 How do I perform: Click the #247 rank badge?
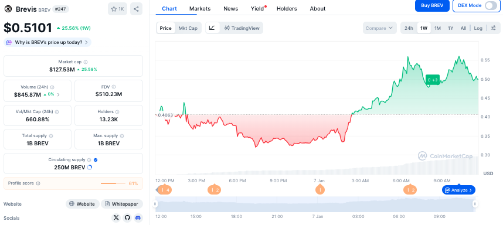click(60, 9)
